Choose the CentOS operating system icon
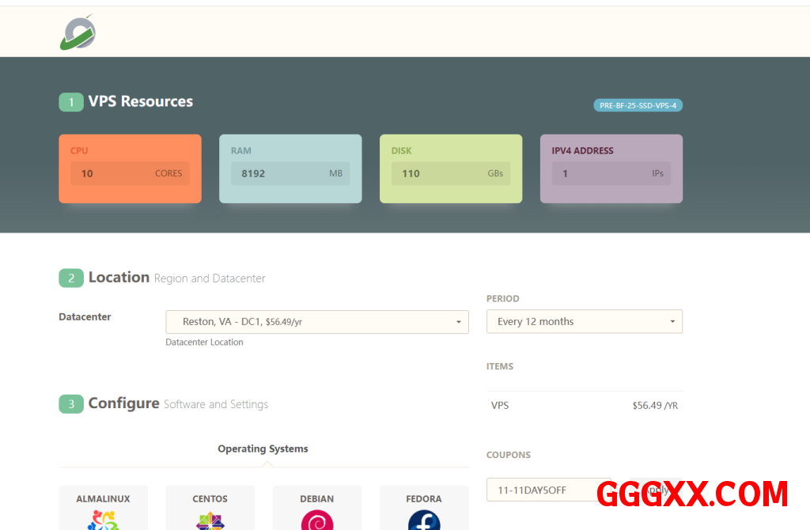810x530 pixels. point(210,518)
